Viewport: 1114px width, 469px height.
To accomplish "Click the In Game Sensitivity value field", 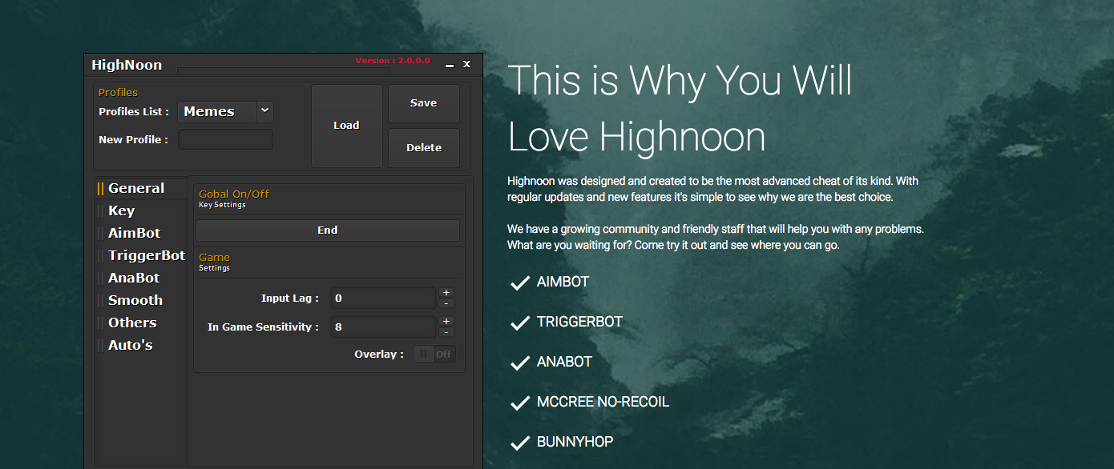I will [383, 327].
